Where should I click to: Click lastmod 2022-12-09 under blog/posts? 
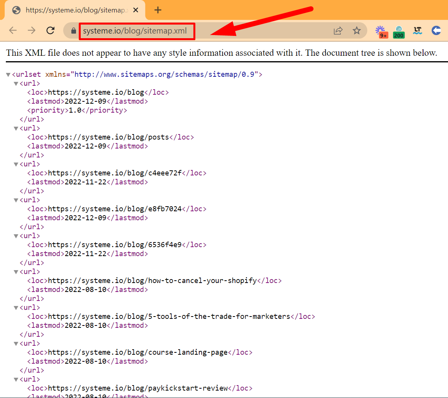pos(85,146)
